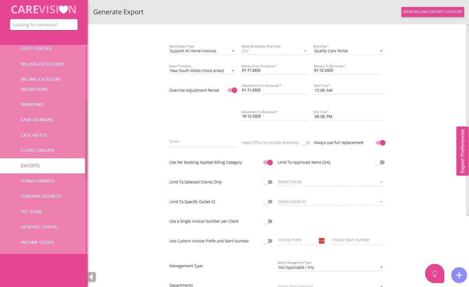This screenshot has width=469, height=287.
Task: Go to Funding Sources in sidebar
Action: (x=41, y=196)
